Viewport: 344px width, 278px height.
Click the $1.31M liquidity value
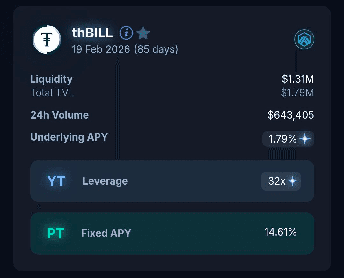(x=298, y=79)
